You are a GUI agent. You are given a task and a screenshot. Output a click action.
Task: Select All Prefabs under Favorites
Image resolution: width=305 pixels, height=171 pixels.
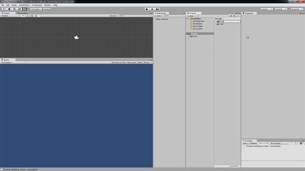coord(198,26)
